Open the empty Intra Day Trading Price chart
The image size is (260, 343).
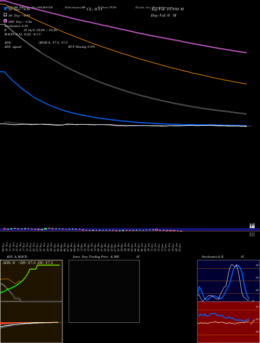coord(104,291)
